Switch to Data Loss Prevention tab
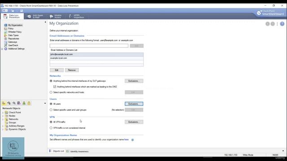This screenshot has width=287, height=161. click(x=12, y=16)
